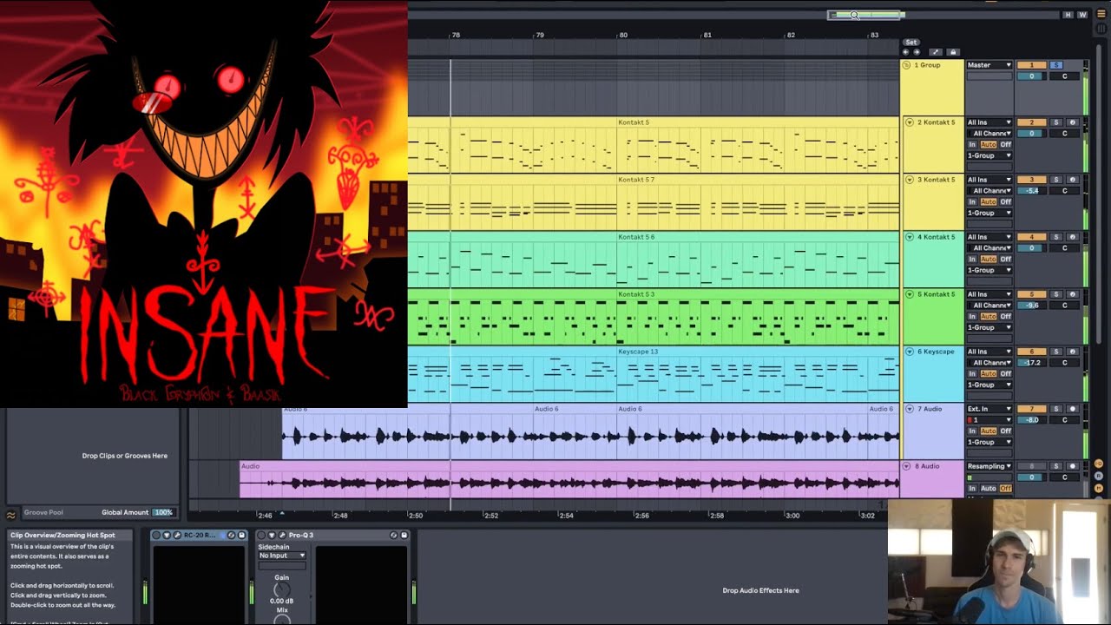Toggle the follow/expand icon beside the lock
Screen dimensions: 1111x625
coord(936,52)
